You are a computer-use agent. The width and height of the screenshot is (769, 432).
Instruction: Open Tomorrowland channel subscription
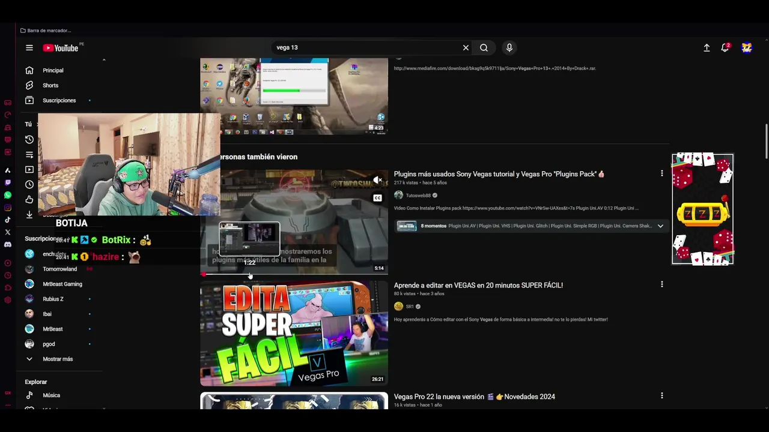pos(60,269)
